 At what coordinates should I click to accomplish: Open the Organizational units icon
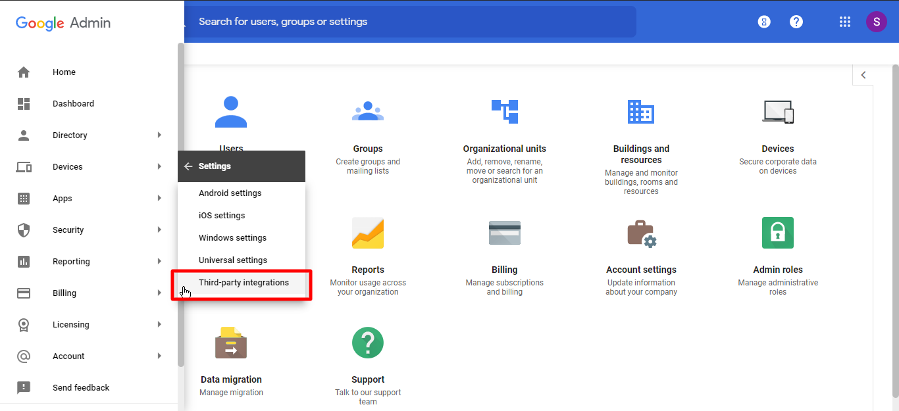tap(504, 112)
